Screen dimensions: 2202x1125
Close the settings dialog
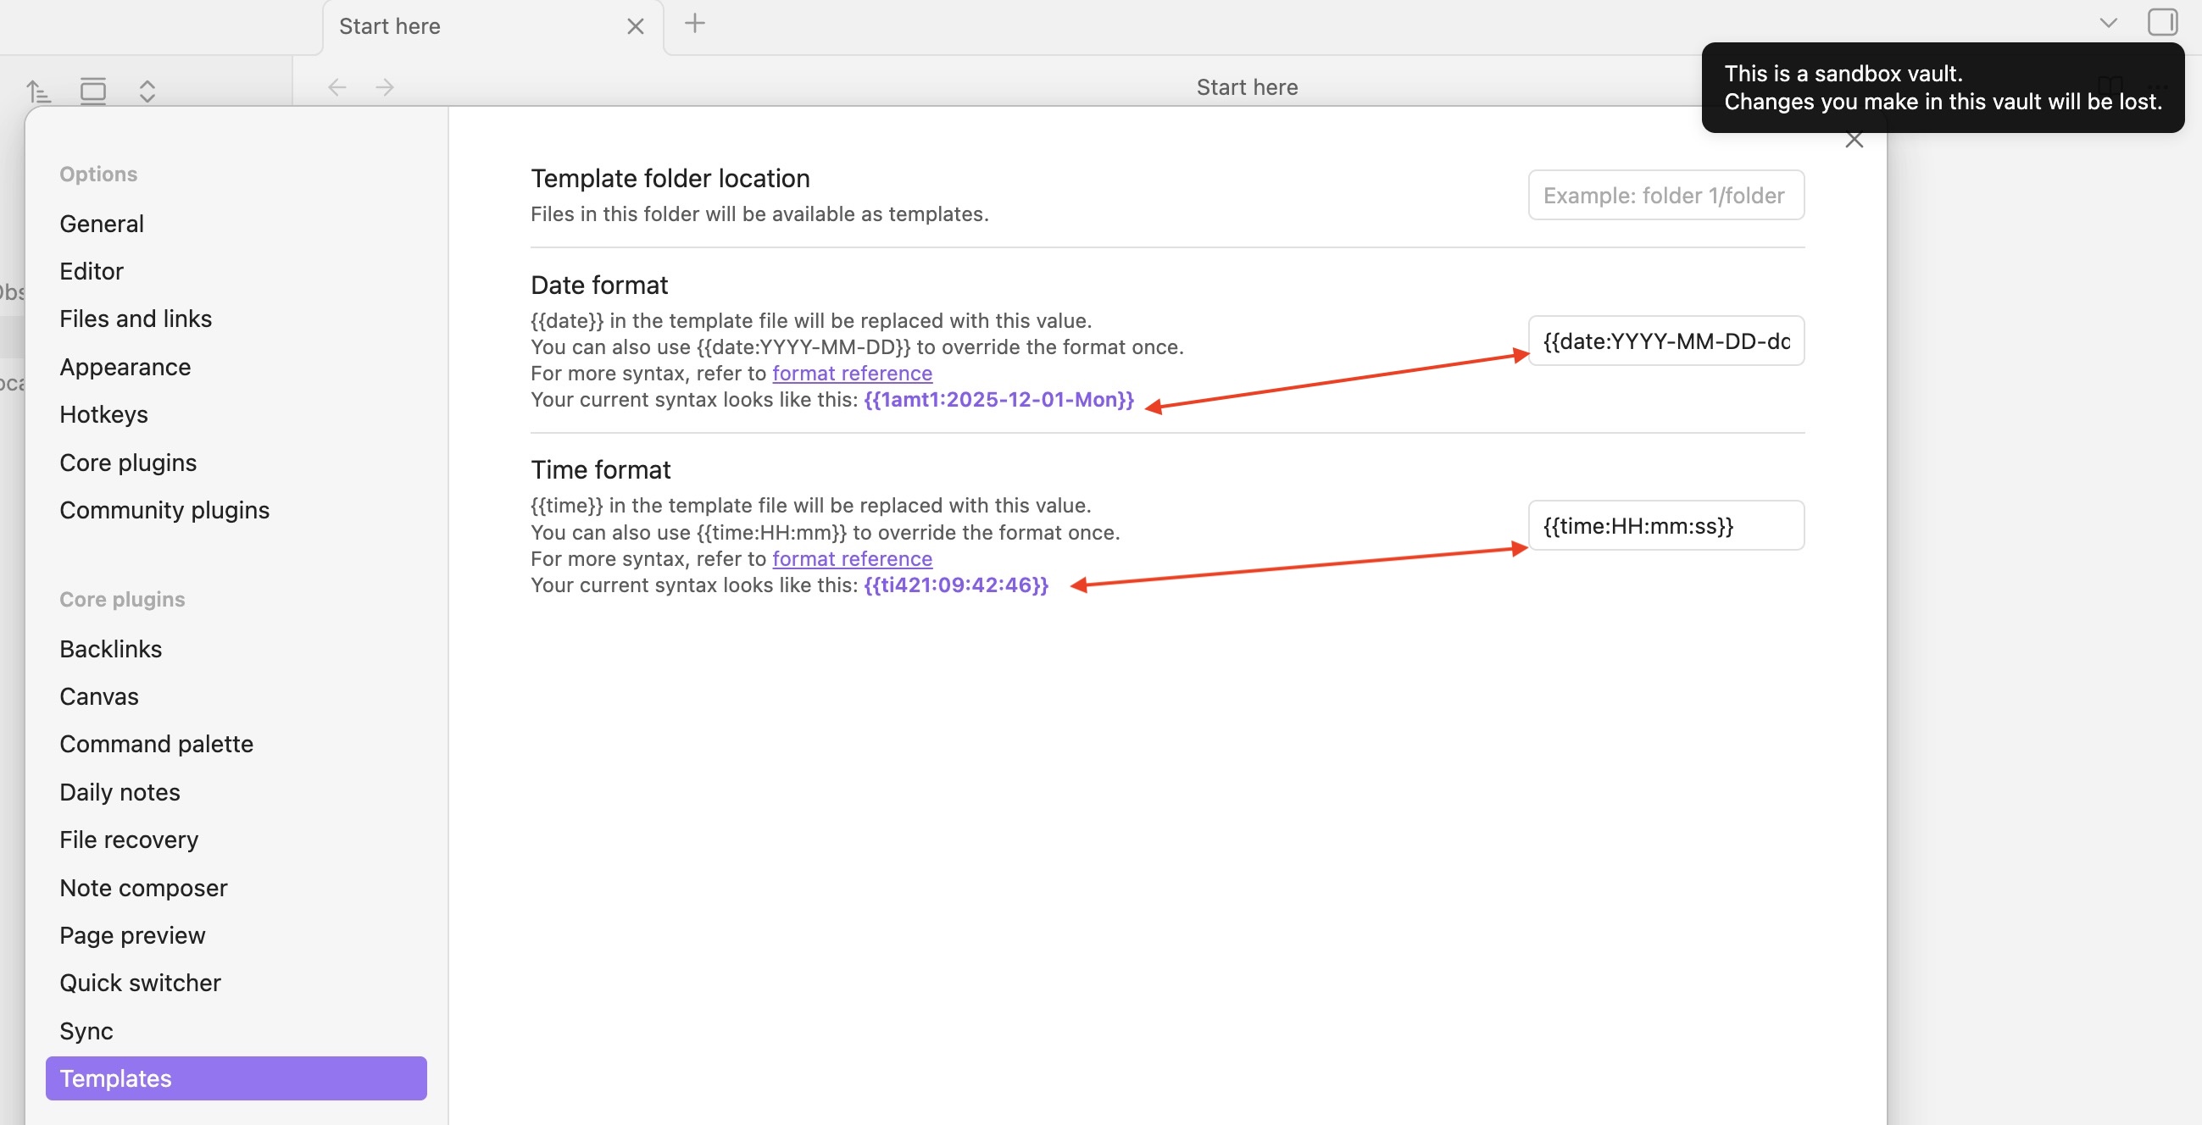point(1854,140)
